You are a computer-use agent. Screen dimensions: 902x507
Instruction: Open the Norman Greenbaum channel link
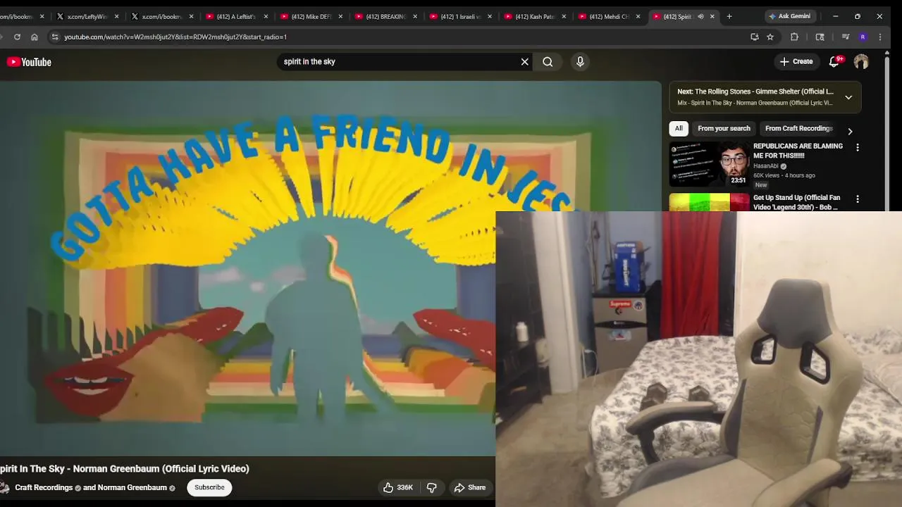coord(132,487)
